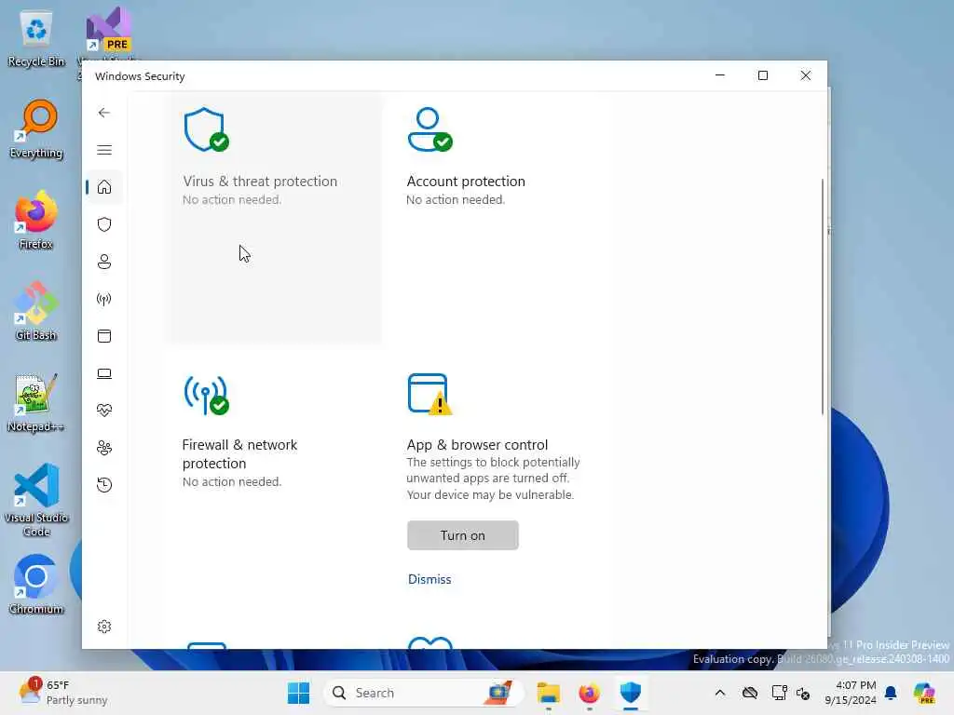Open the weather widget showing 65°F
Screen dimensions: 954x715
[x=61, y=693]
